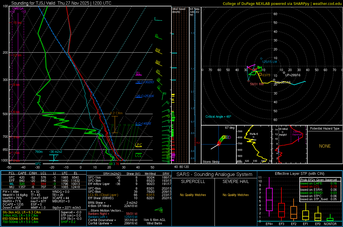Click the 'Theta-E v. Pres' inset title

253,137
